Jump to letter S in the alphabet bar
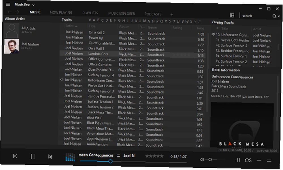Screen dimensions: 283x170 170,21
